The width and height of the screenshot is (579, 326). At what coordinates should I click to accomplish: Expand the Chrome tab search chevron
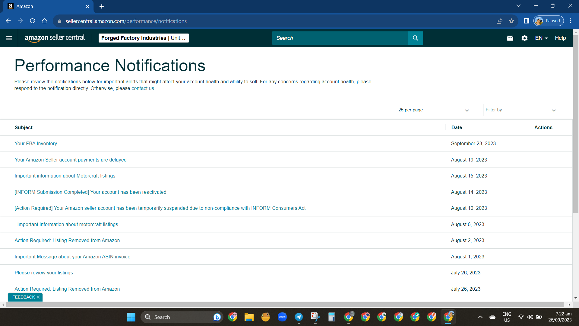click(518, 6)
